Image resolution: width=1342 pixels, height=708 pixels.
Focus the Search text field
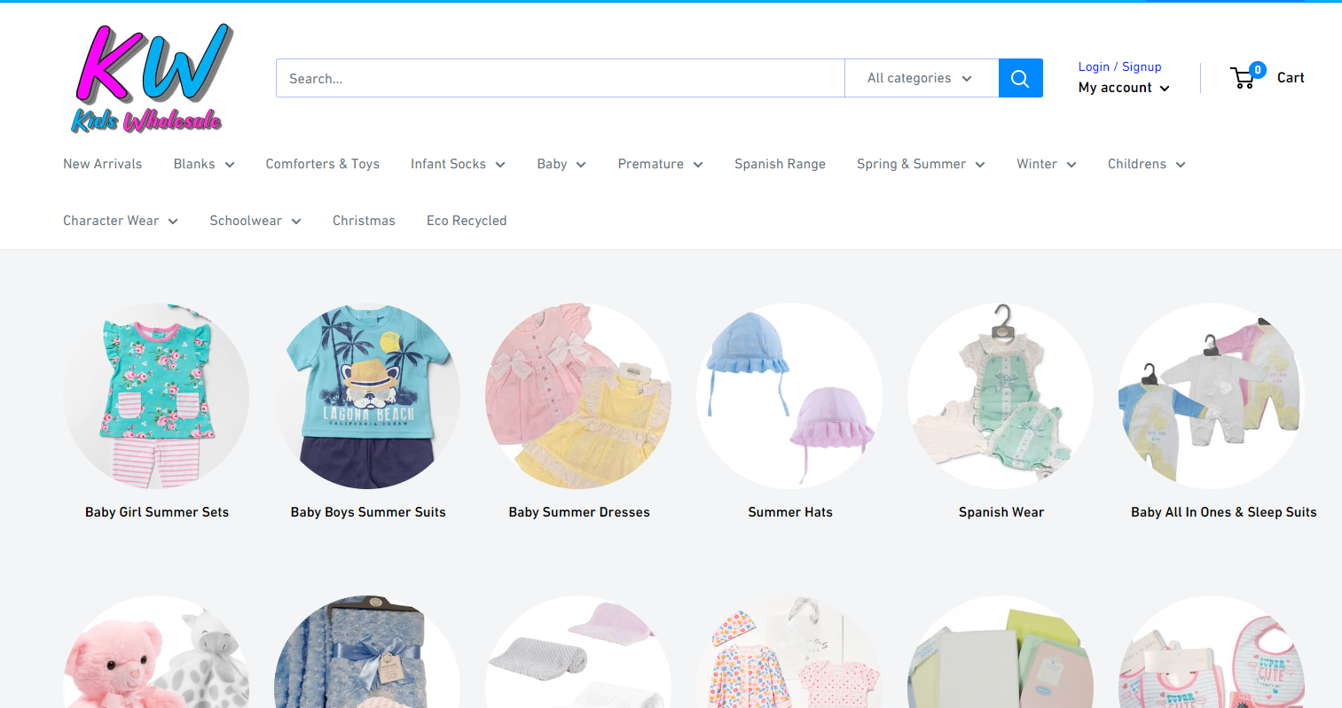[x=560, y=78]
